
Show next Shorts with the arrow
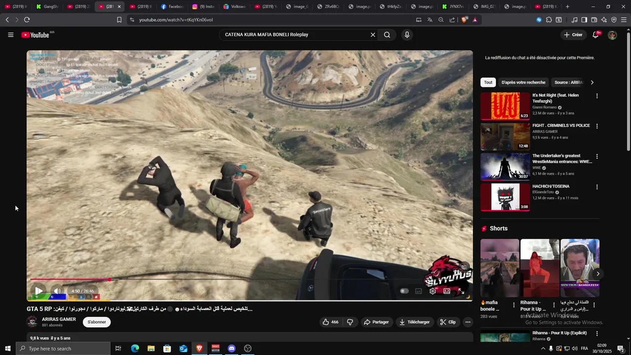(597, 274)
